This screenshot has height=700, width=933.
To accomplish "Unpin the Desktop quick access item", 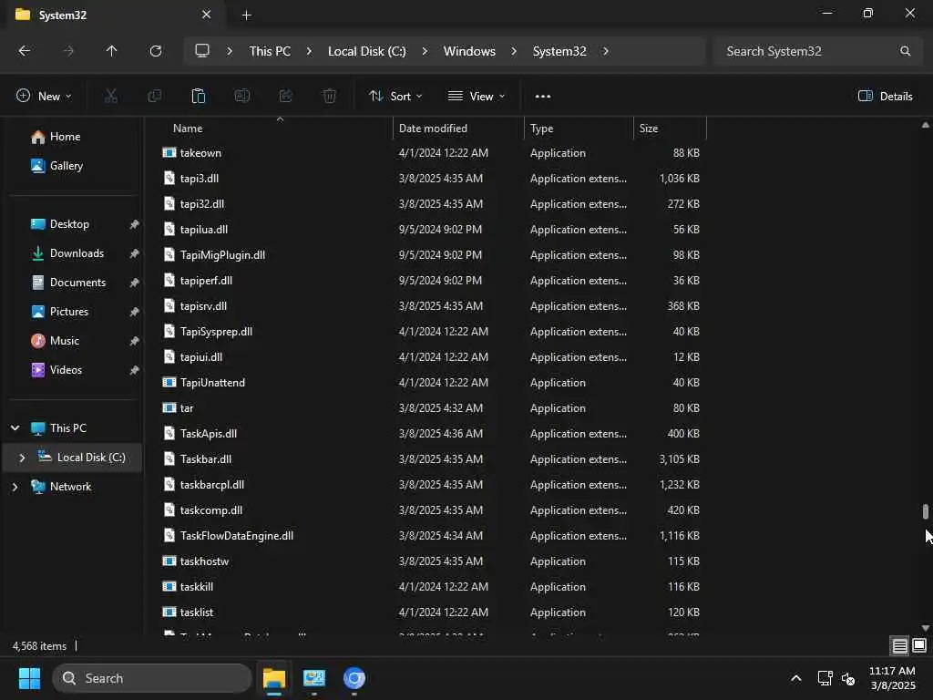I will point(135,224).
